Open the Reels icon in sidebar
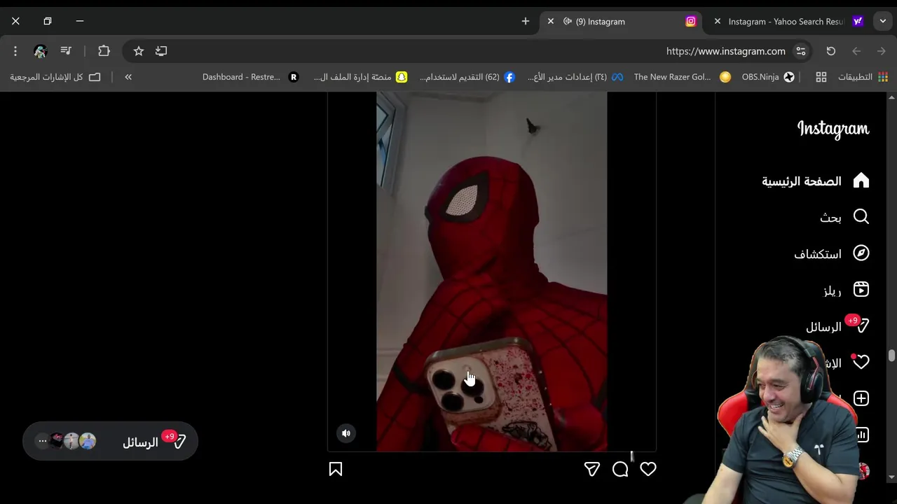Viewport: 897px width, 504px height. (x=861, y=290)
